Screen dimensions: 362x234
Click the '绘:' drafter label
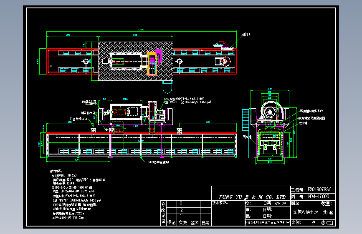(x=248, y=203)
